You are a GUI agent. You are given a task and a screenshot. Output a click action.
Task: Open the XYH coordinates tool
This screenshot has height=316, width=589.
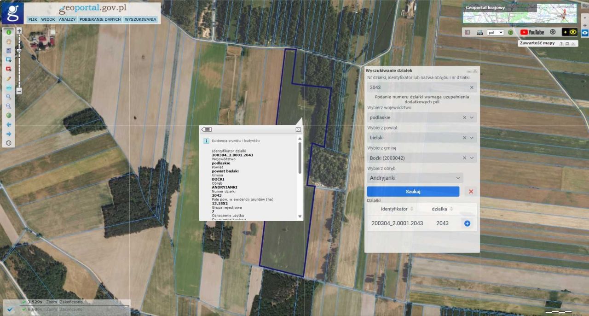point(9,88)
